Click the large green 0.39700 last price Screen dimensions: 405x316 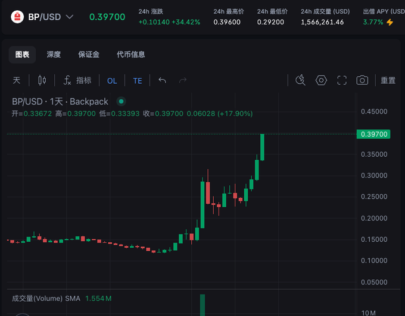107,17
